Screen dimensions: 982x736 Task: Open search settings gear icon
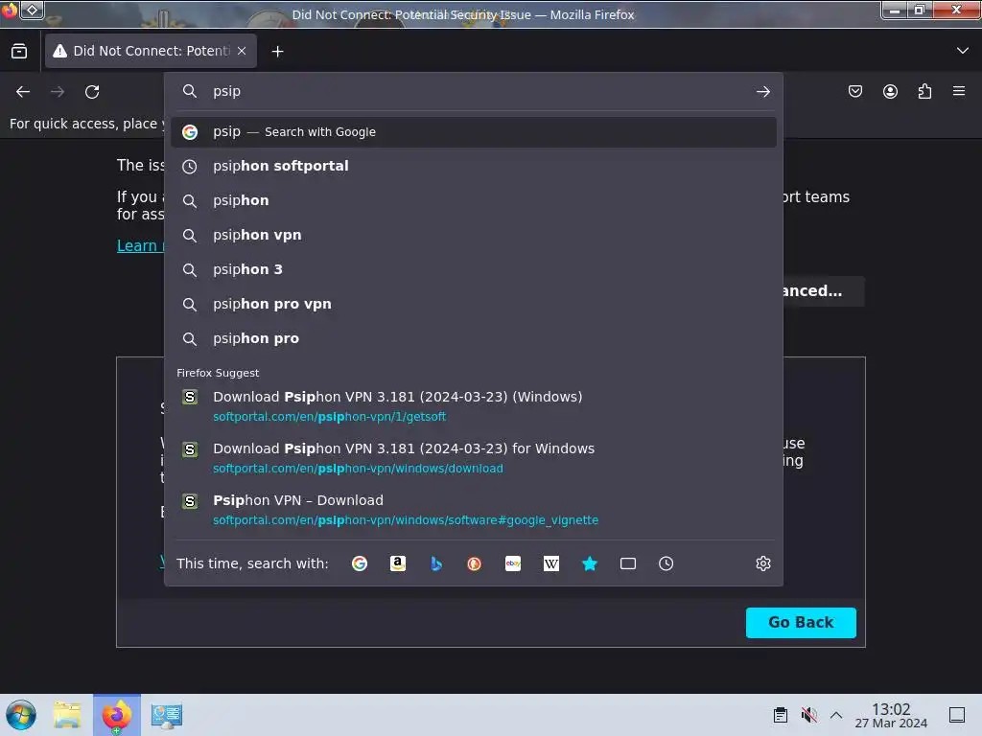tap(762, 563)
